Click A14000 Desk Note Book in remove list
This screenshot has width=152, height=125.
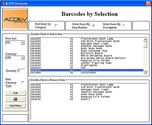(x=89, y=94)
